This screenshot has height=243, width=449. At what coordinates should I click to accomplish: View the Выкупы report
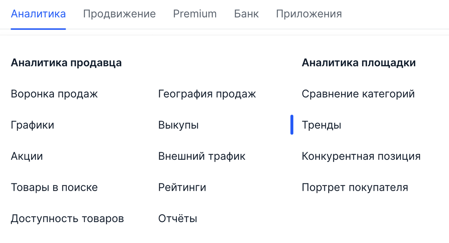[x=178, y=125]
